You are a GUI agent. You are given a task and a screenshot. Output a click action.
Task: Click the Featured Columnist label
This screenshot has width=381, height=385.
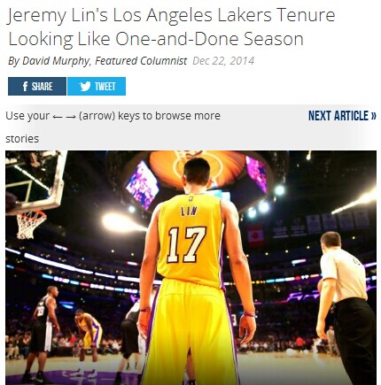(x=141, y=61)
